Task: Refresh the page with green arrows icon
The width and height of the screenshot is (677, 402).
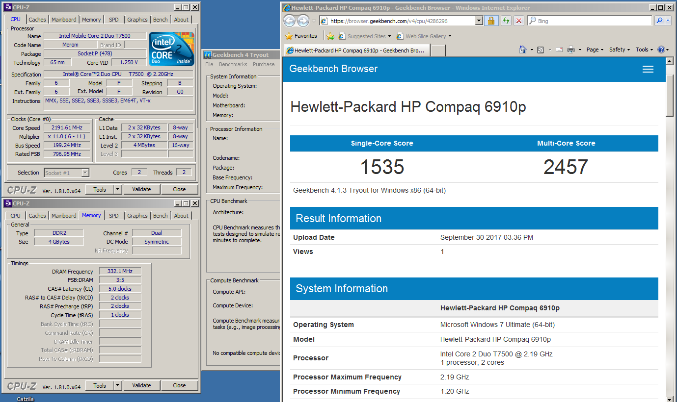Action: point(505,21)
